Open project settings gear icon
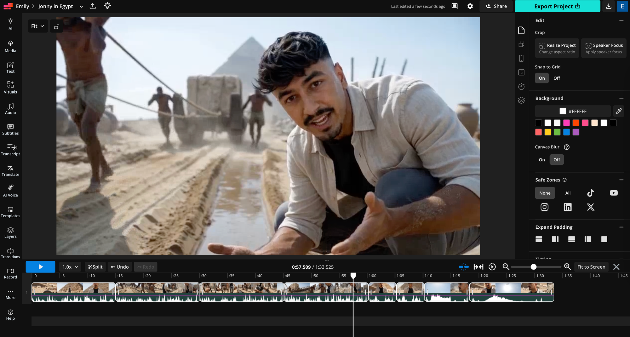630x337 pixels. (470, 6)
